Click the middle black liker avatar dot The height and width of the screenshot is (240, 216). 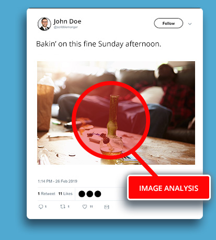pos(90,194)
